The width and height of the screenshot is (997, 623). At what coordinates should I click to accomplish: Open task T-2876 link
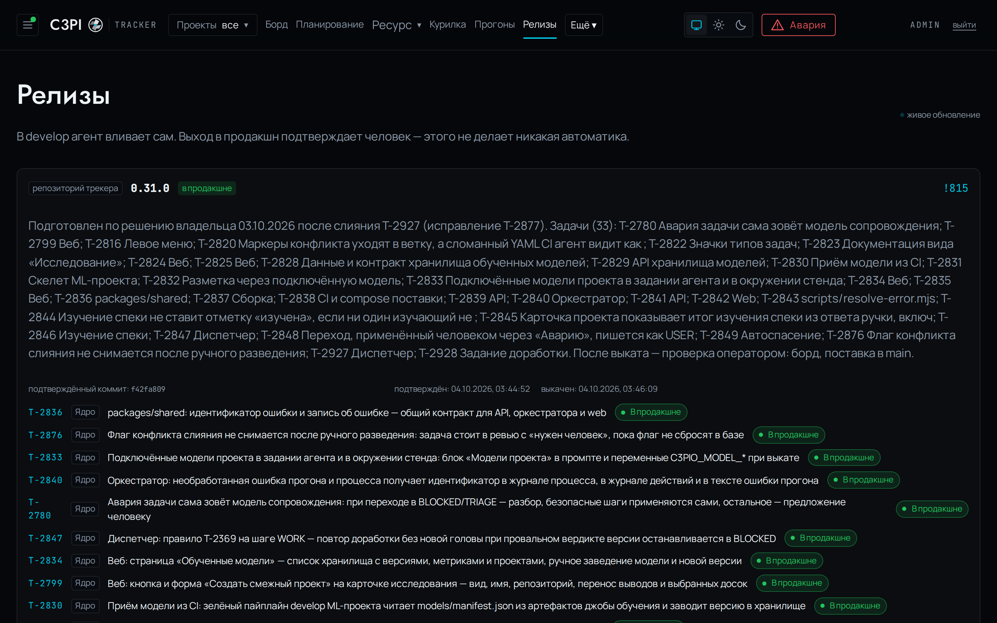pos(45,435)
